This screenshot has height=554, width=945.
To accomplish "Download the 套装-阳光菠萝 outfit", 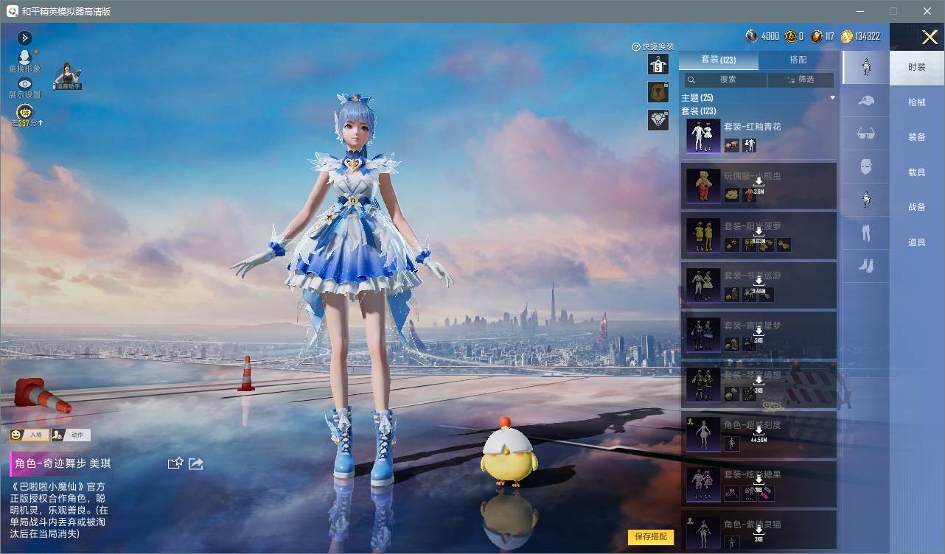I will 759,231.
